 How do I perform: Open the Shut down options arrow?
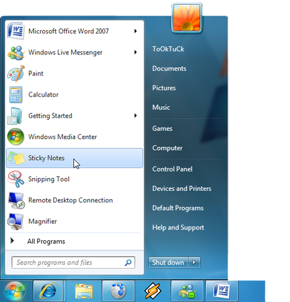pyautogui.click(x=194, y=262)
